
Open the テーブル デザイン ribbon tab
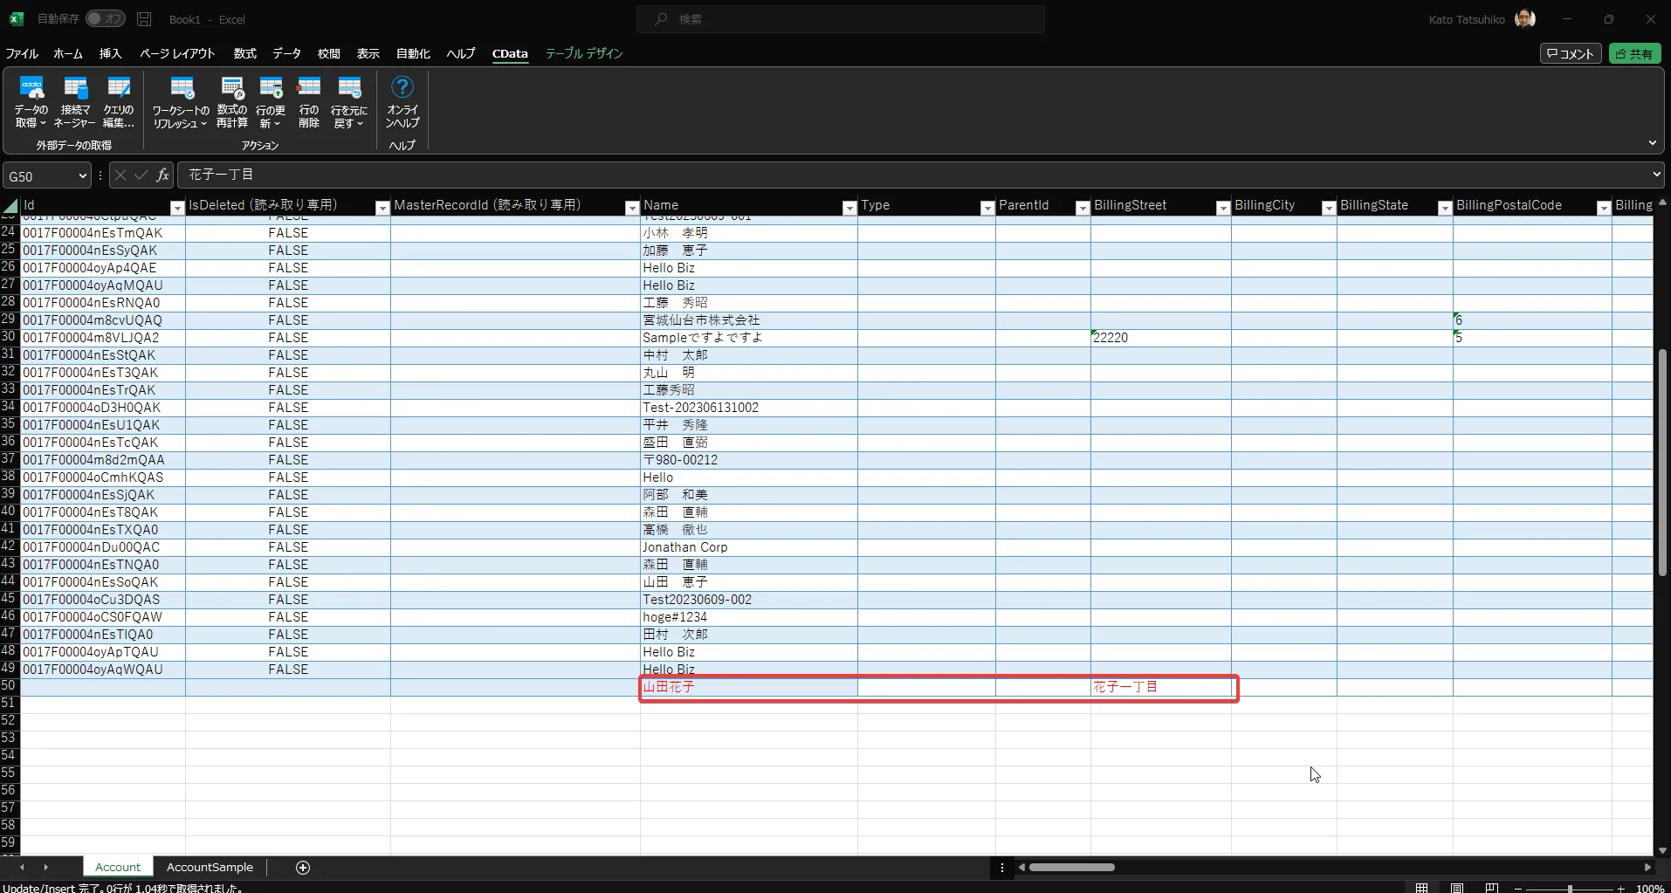pyautogui.click(x=584, y=53)
